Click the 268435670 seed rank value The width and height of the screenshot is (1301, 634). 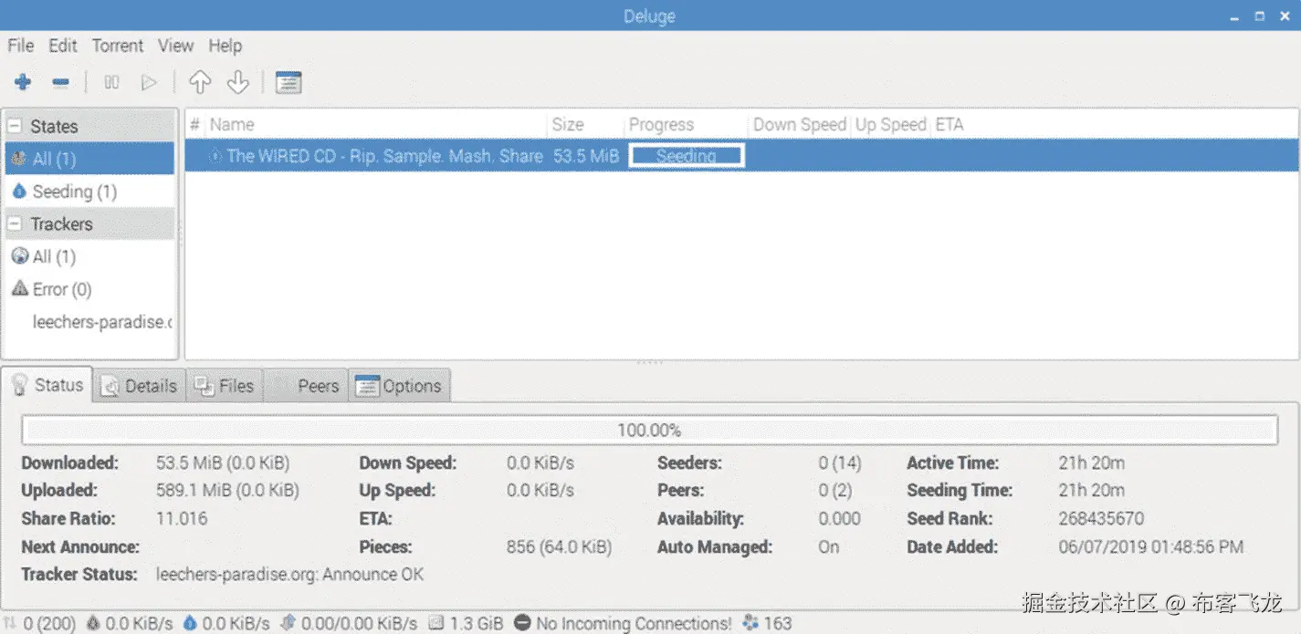1101,518
